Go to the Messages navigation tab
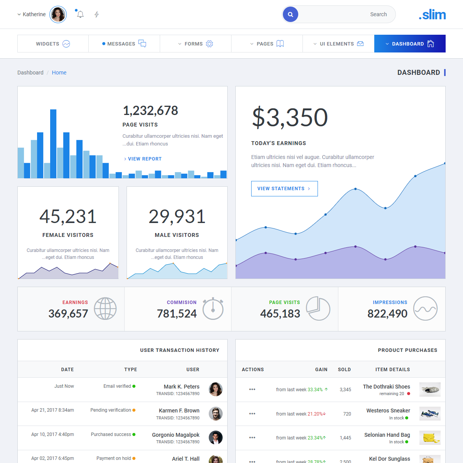463x463 pixels. (x=124, y=44)
